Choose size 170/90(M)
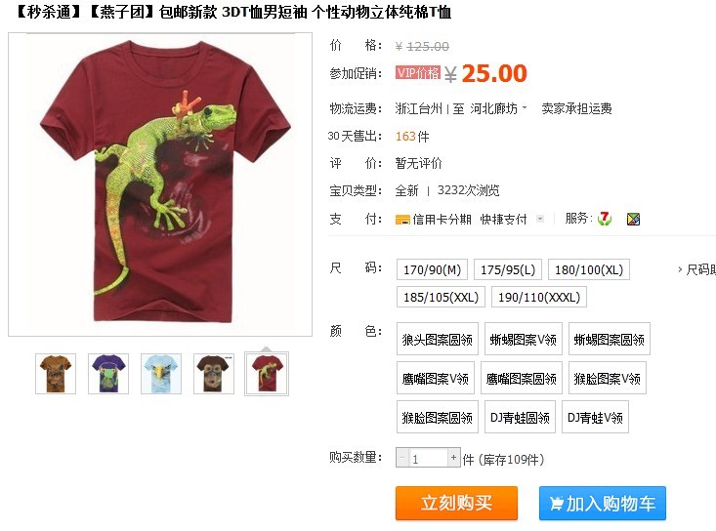 coord(432,269)
